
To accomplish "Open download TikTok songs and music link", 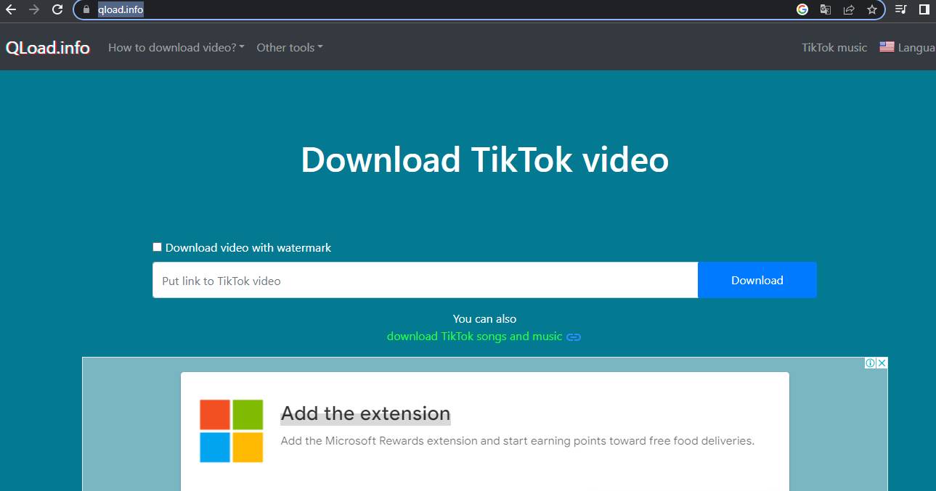I will pyautogui.click(x=475, y=337).
